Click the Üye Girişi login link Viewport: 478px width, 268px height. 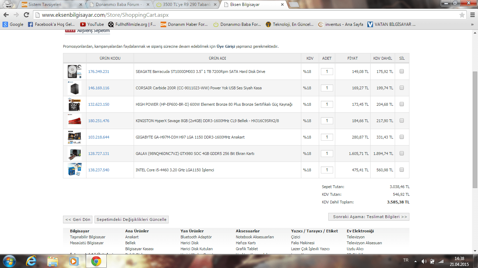226,46
